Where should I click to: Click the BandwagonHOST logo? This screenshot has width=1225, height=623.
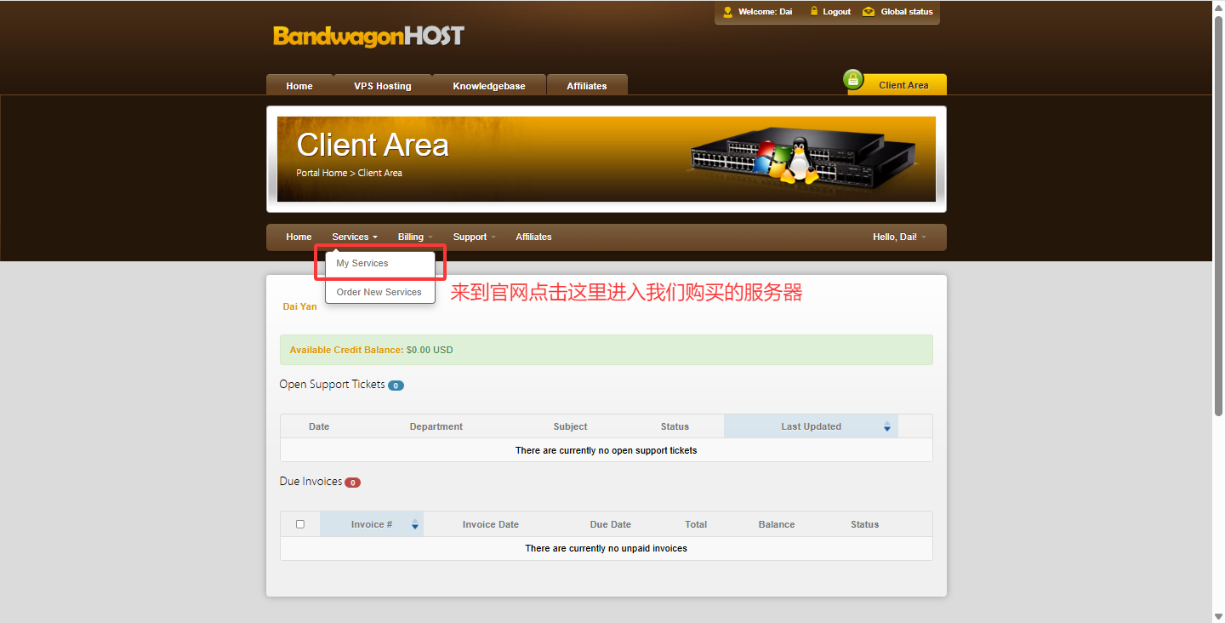[368, 36]
